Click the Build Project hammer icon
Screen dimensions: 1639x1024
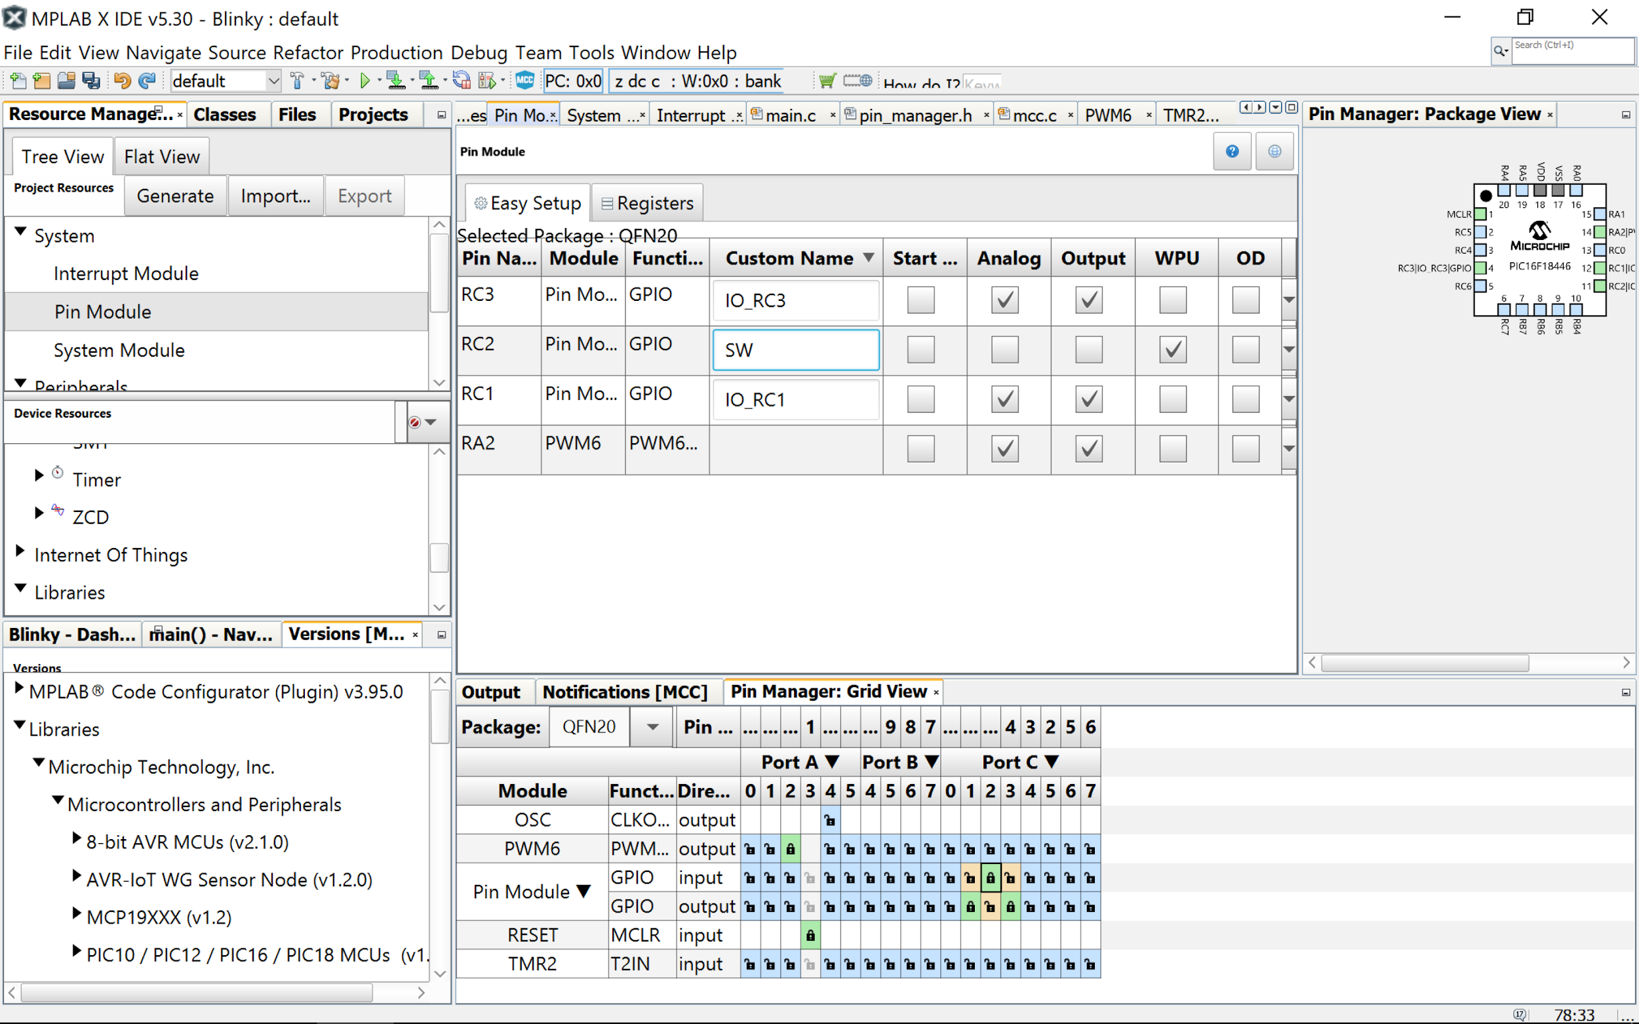pyautogui.click(x=296, y=81)
